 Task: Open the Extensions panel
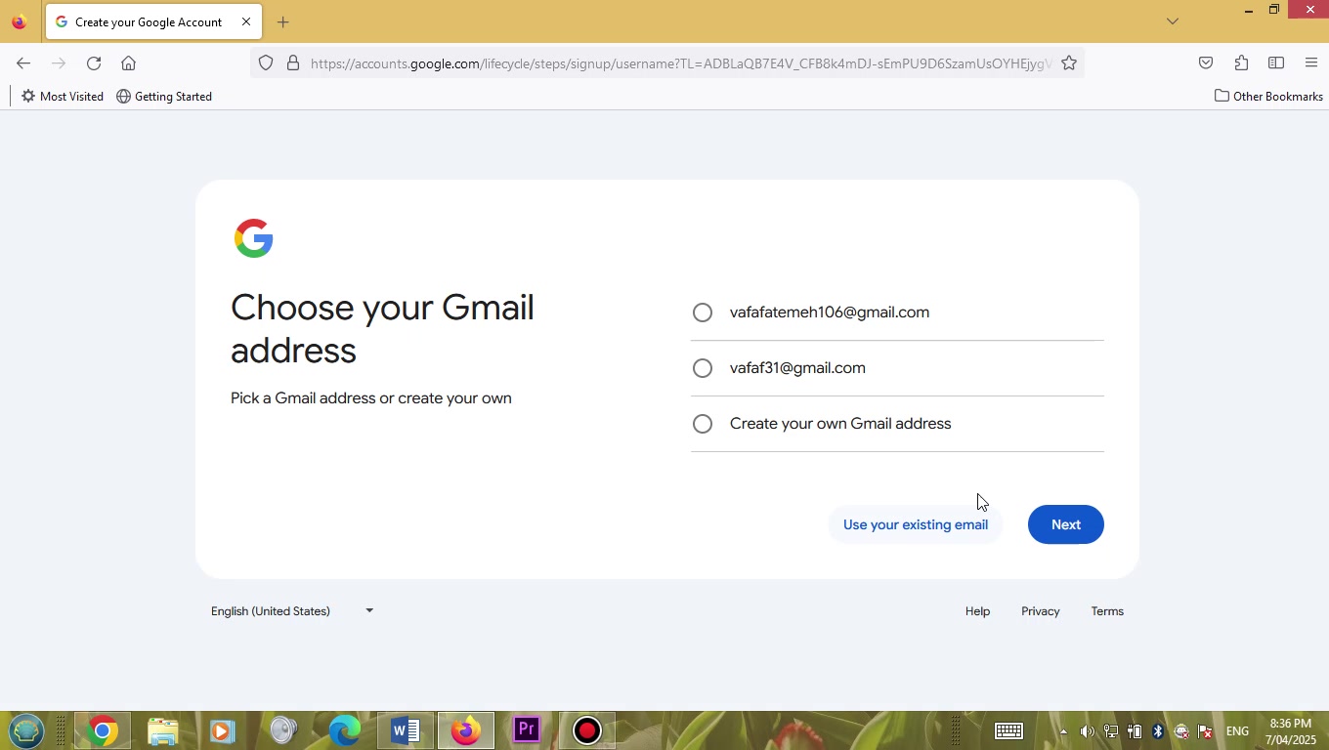(x=1241, y=63)
